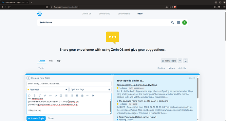Open the forum hamburger menu
The width and height of the screenshot is (226, 121).
(179, 23)
